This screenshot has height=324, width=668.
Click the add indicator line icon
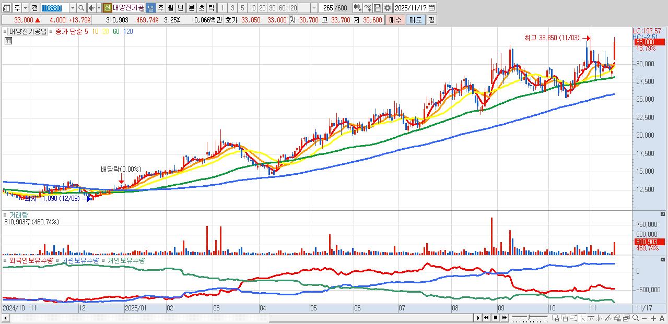click(x=368, y=8)
